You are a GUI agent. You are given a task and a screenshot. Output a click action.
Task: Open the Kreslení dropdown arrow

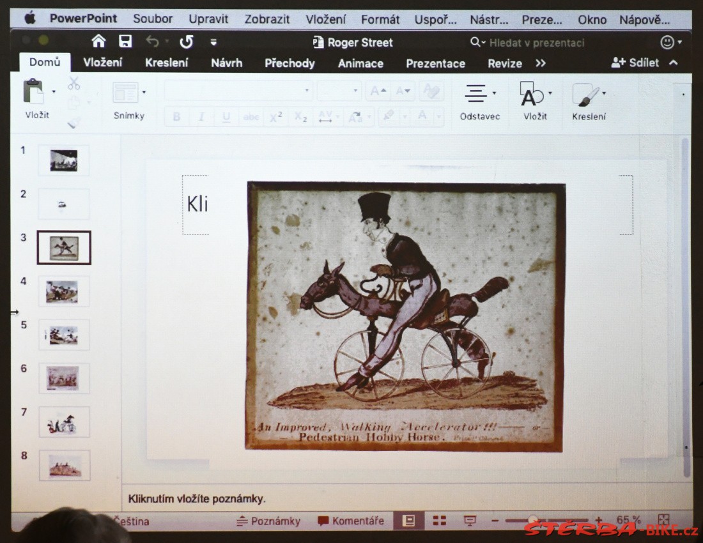(x=604, y=93)
